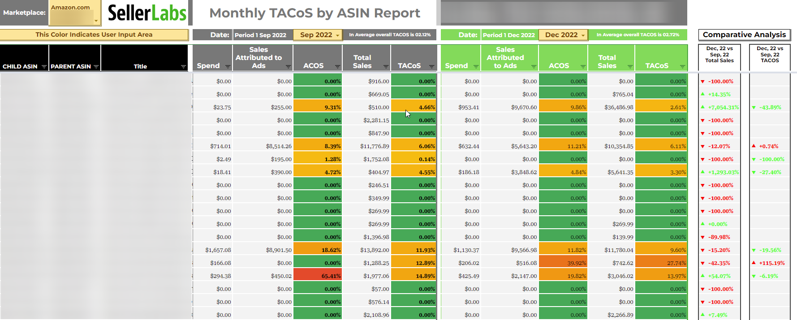Select the +14.35% total sales change cell
The width and height of the screenshot is (797, 320).
[719, 94]
